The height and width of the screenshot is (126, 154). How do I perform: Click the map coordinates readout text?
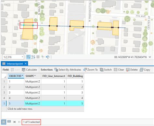point(130,57)
